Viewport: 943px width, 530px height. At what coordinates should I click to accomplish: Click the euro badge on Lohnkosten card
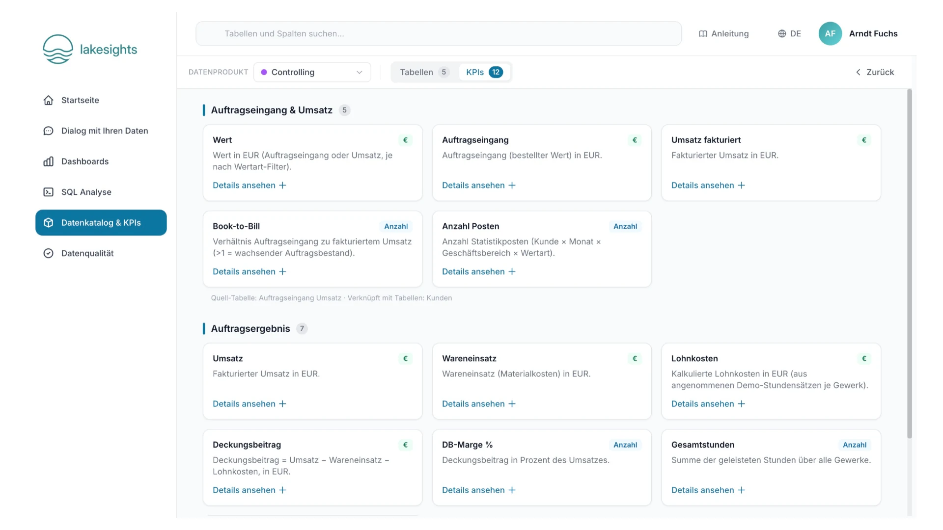pyautogui.click(x=864, y=359)
